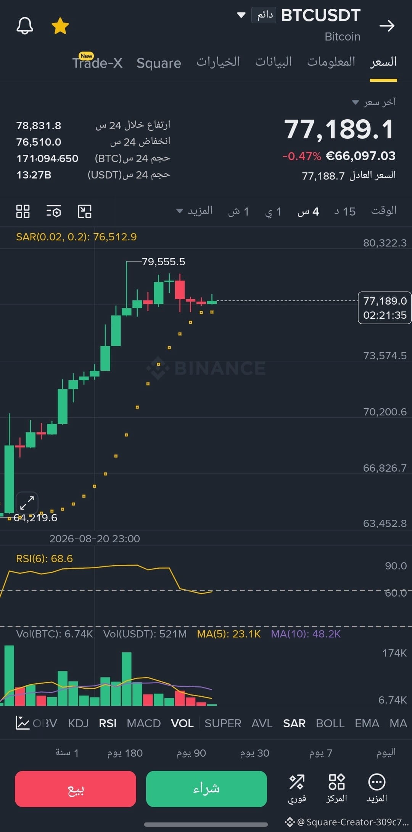
Task: Toggle the MACD indicator
Action: [x=143, y=723]
